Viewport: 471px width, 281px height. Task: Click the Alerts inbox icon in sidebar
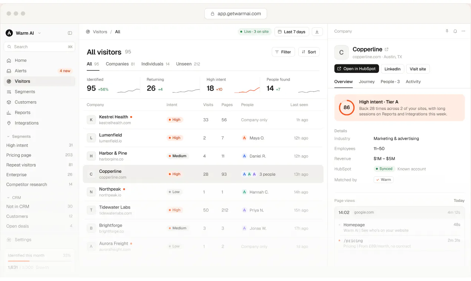coord(9,71)
